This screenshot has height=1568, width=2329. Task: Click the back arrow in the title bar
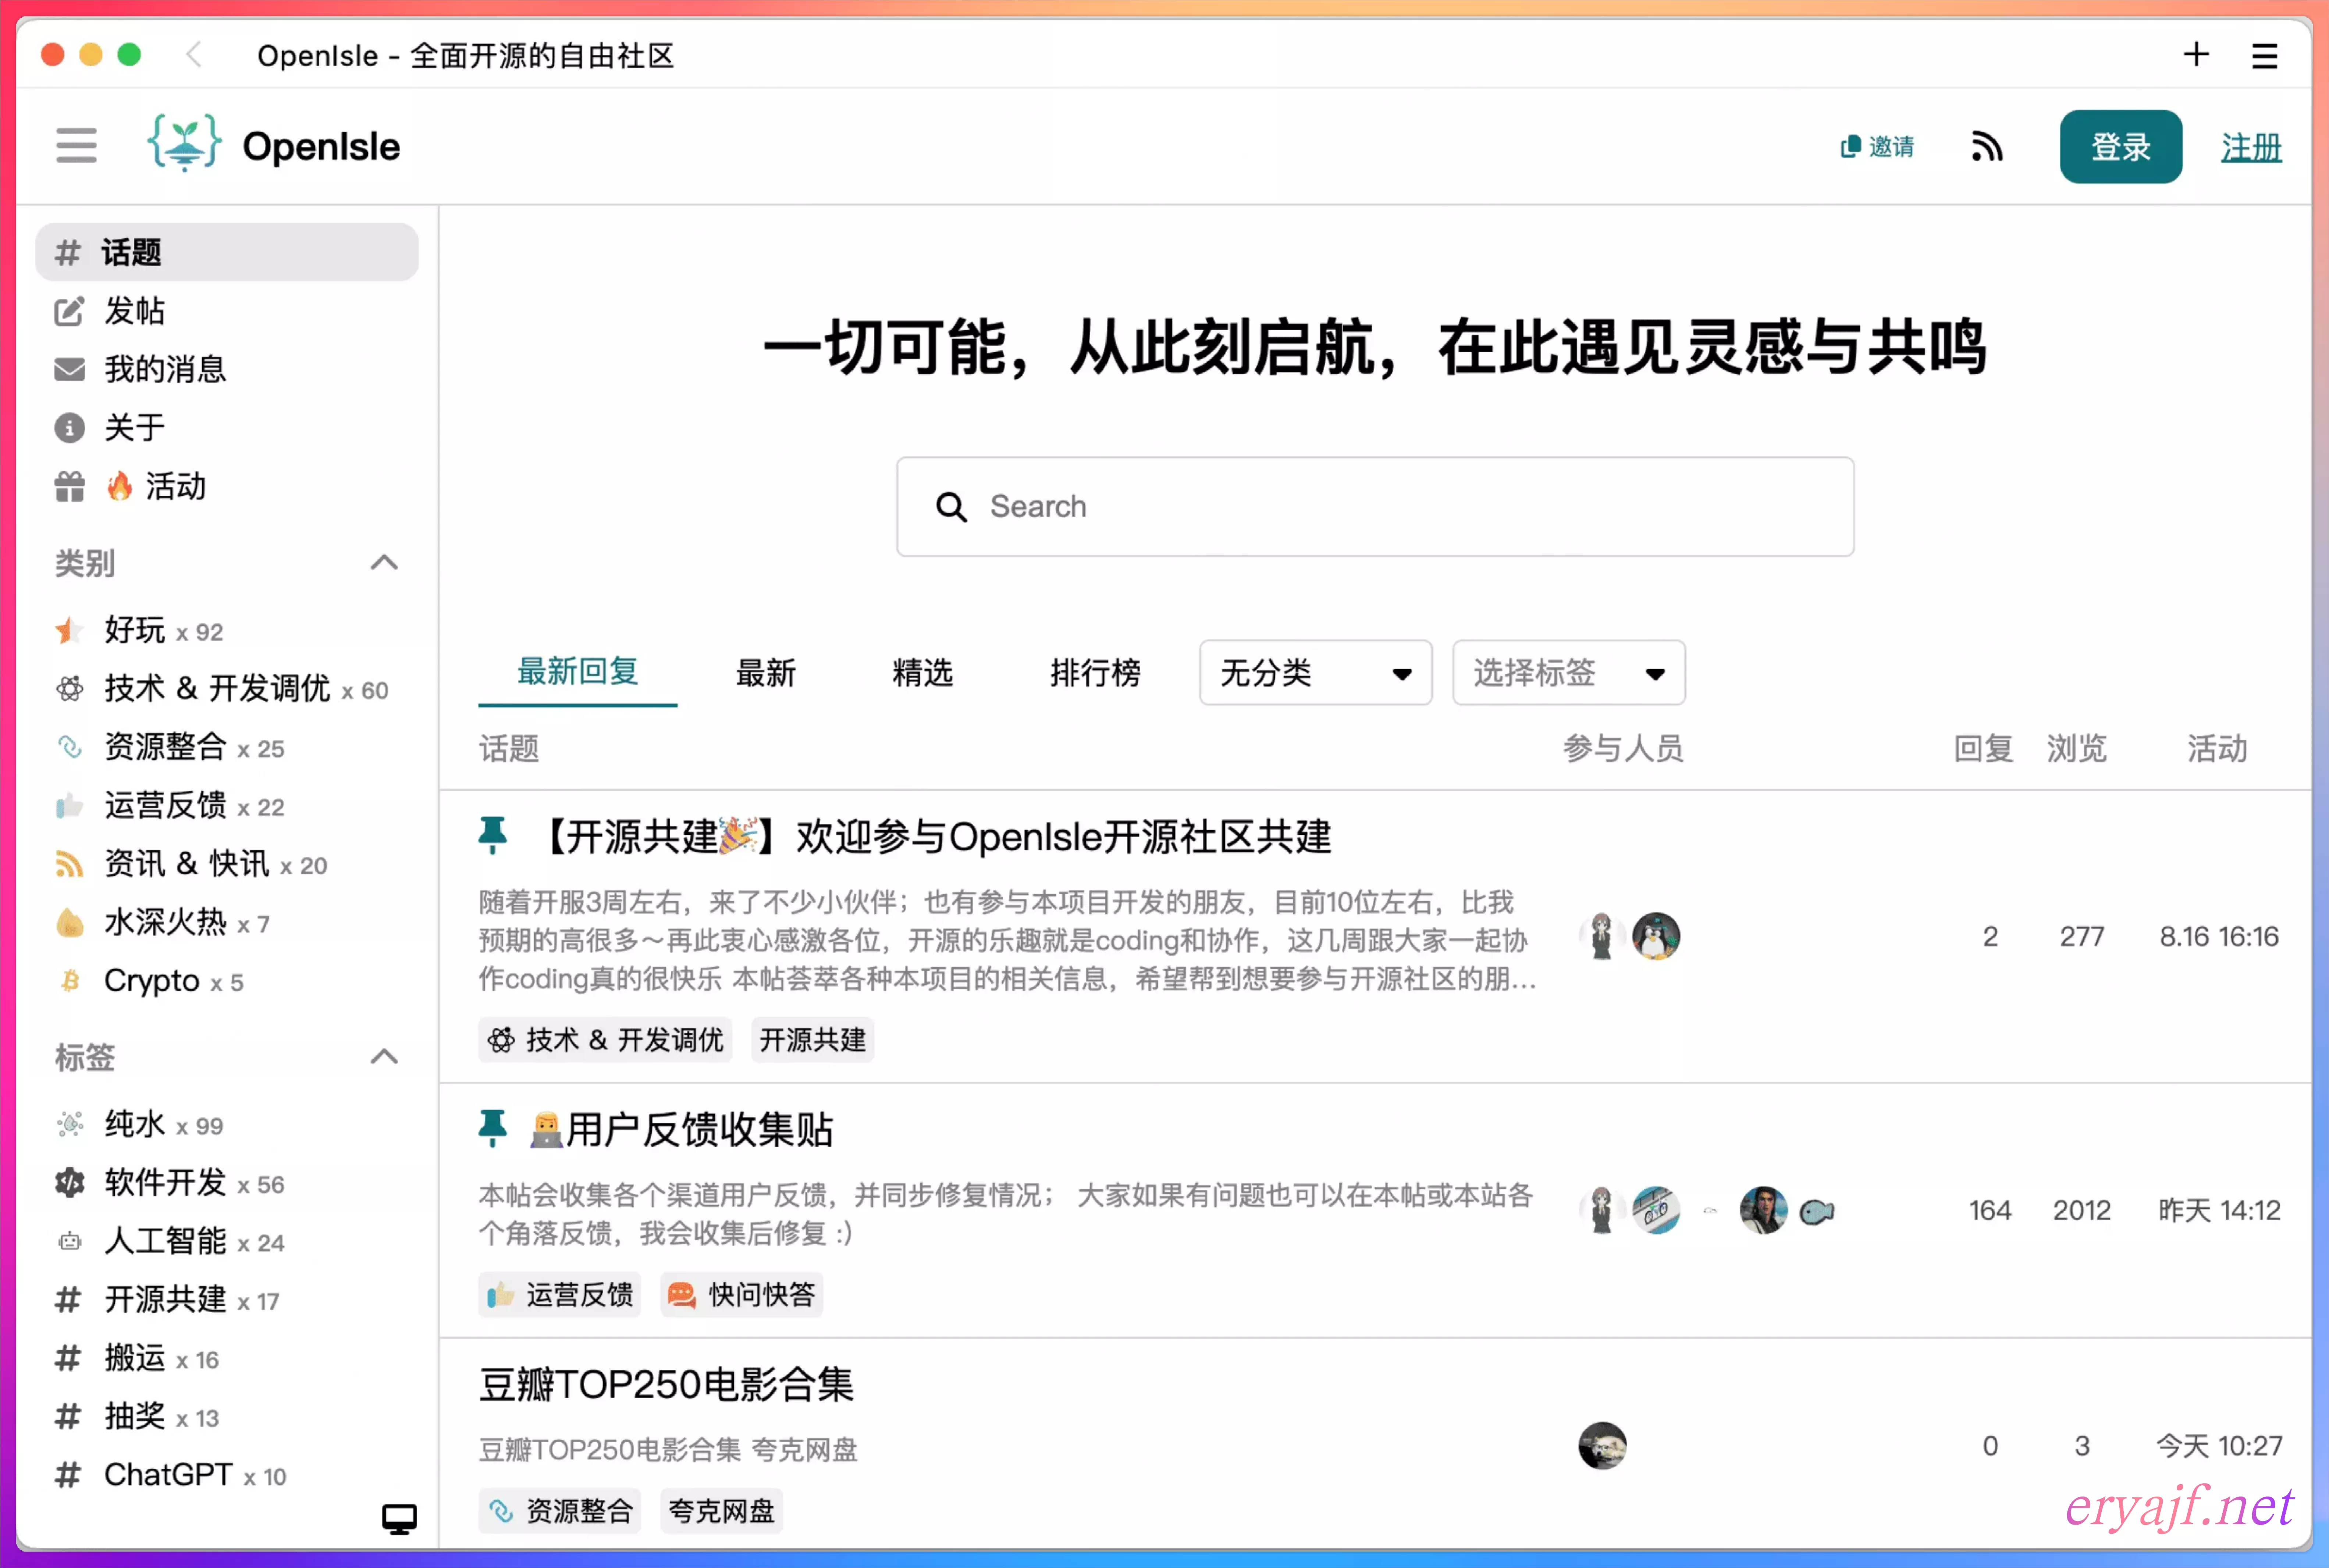(x=194, y=55)
